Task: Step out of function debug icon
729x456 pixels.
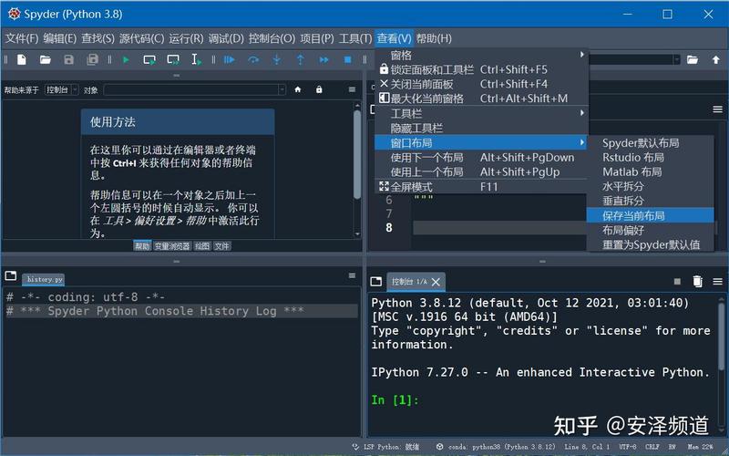Action: click(x=301, y=59)
